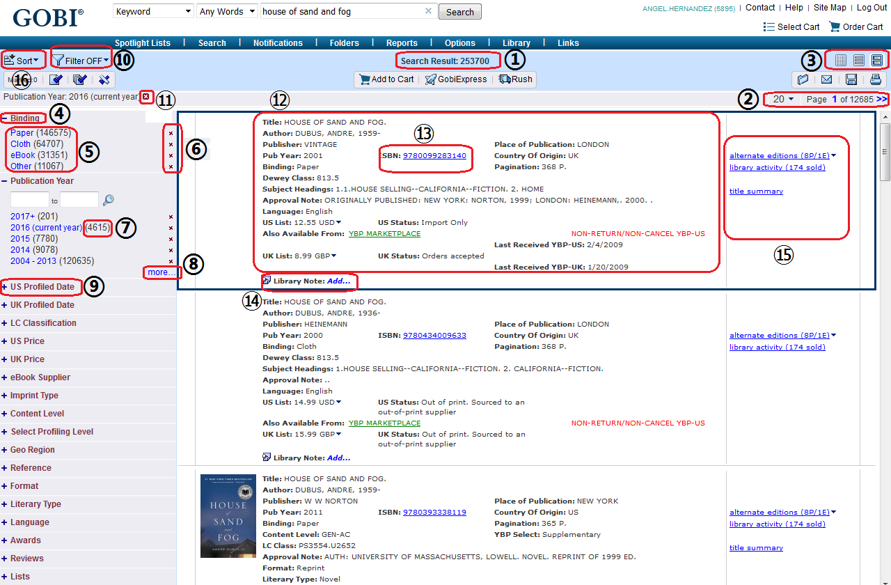Add a library note to Heinemann edition
Viewport: 891px width, 585px height.
click(x=338, y=458)
